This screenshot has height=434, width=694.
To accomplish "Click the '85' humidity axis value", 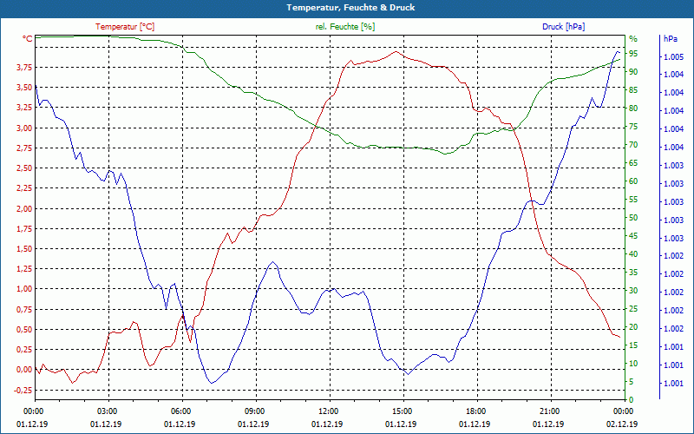I will [633, 90].
